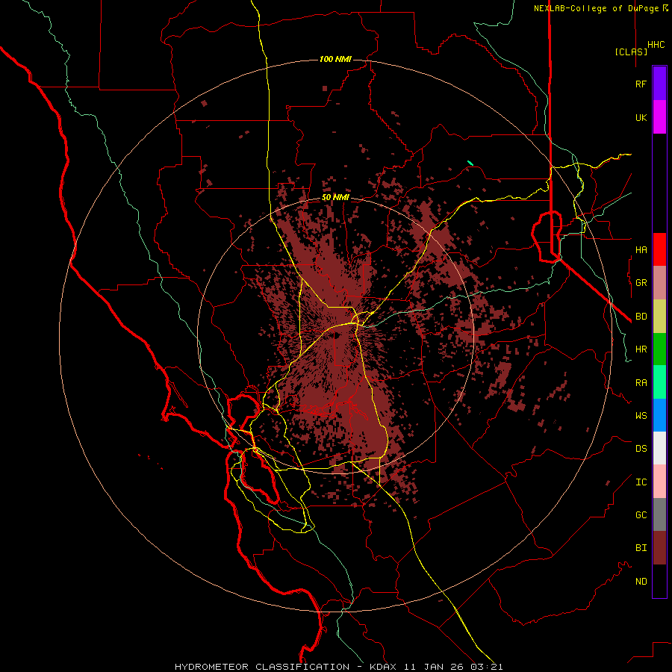Click the 50 NMI range ring label

point(335,197)
